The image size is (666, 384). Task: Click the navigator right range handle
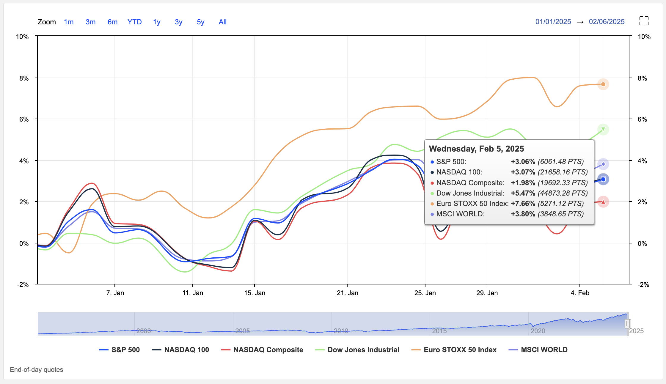627,323
